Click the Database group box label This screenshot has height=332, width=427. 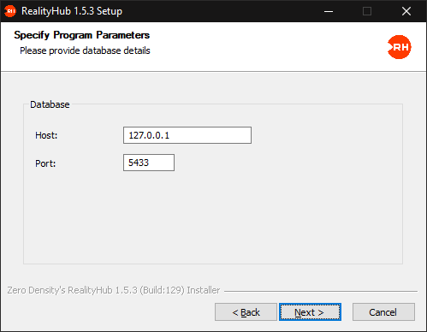pos(50,104)
